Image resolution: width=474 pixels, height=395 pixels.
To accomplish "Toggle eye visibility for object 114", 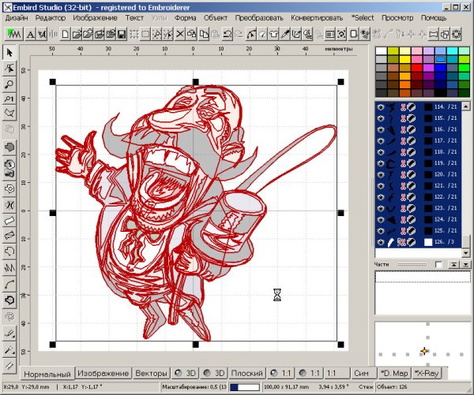I will [382, 106].
